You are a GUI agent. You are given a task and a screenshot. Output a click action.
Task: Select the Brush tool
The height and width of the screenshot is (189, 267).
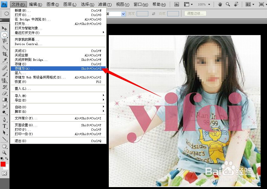tap(4, 74)
